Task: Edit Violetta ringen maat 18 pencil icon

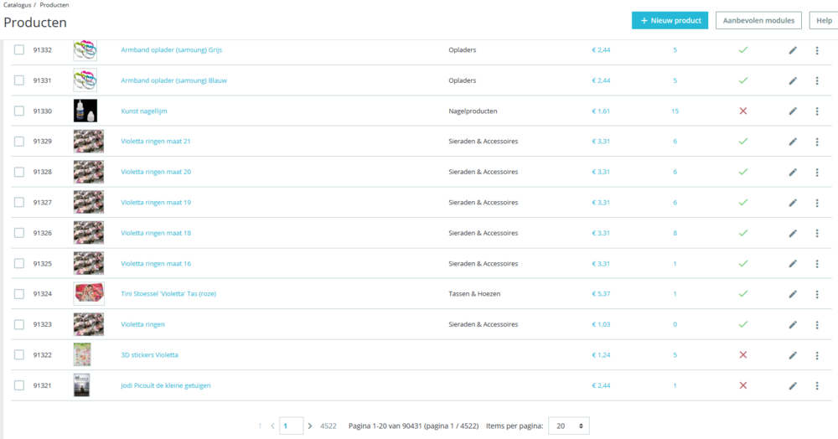Action: tap(793, 233)
